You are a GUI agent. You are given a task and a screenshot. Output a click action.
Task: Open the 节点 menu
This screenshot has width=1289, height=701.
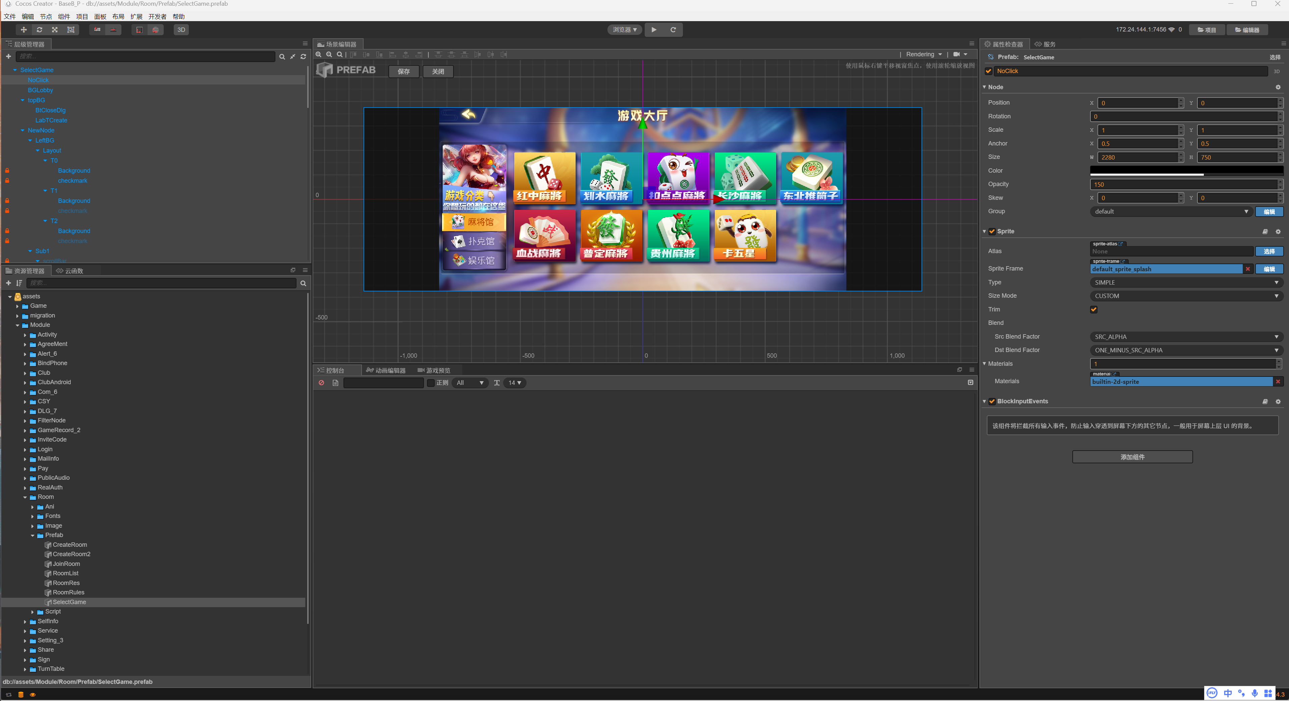(46, 16)
